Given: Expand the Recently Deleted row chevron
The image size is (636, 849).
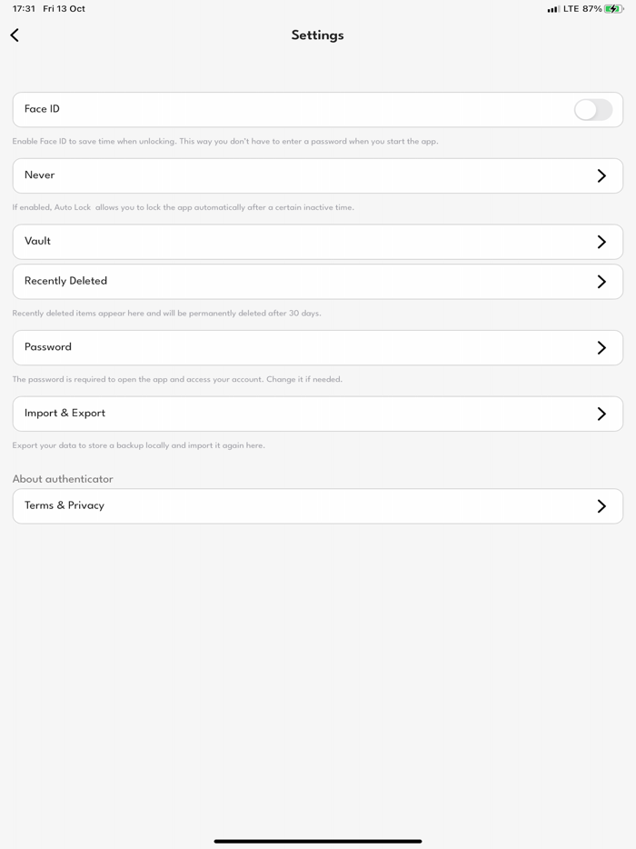Looking at the screenshot, I should (x=602, y=281).
